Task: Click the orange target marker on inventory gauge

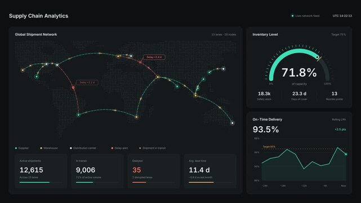Action: pyautogui.click(x=319, y=59)
